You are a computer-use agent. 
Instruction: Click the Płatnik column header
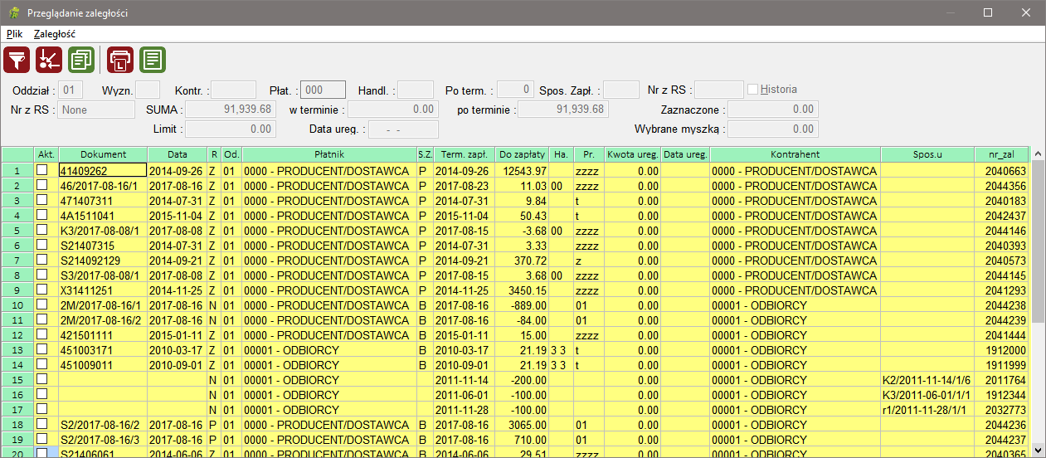coord(329,154)
